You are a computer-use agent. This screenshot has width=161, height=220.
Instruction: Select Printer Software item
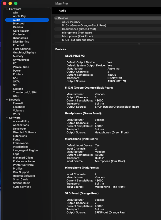click(23, 165)
